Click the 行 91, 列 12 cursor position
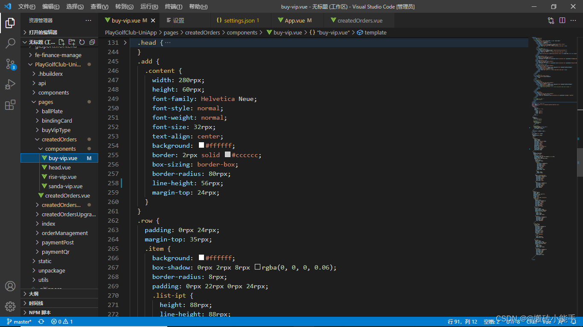583x327 pixels. [463, 322]
